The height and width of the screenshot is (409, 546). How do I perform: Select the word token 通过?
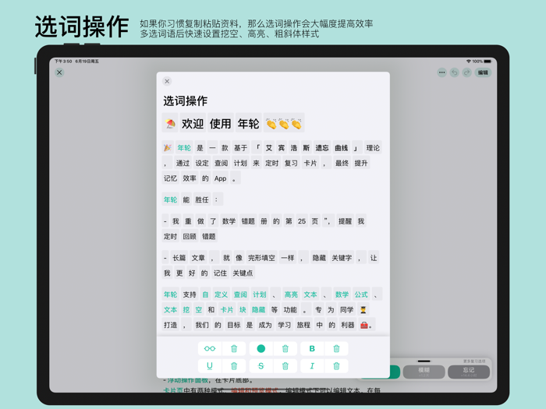click(x=183, y=163)
